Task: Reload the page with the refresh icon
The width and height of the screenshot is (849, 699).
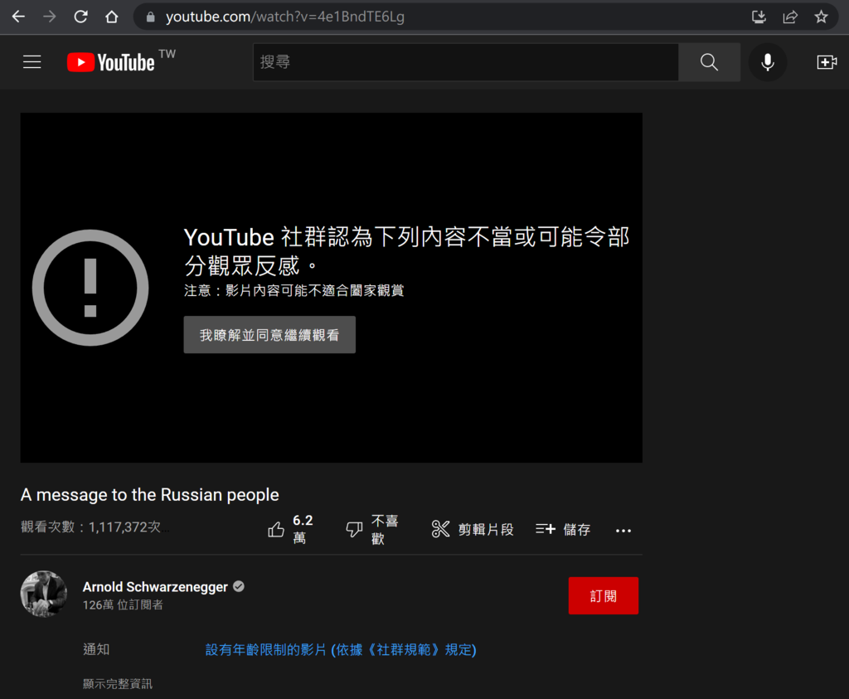Action: pos(80,17)
